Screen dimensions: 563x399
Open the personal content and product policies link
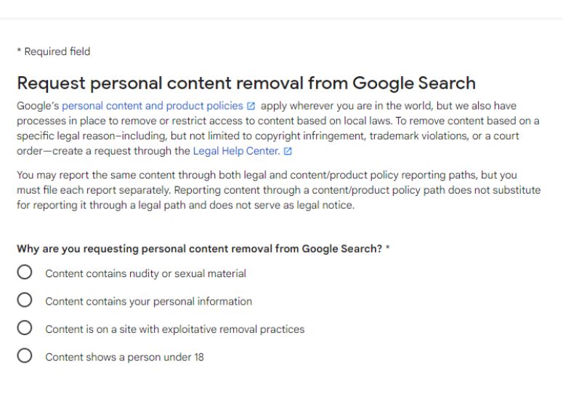(153, 106)
